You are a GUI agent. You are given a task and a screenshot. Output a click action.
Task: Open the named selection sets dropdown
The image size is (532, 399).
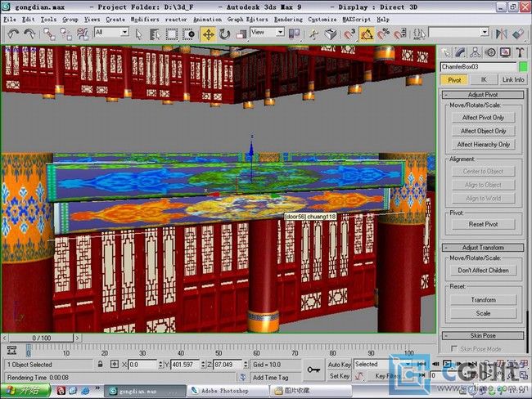point(485,32)
